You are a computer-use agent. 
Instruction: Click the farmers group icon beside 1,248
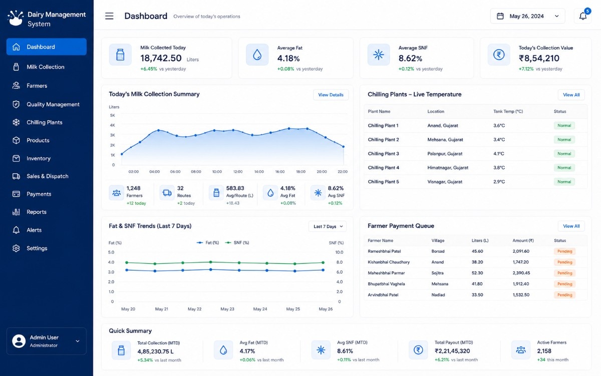[x=116, y=192]
